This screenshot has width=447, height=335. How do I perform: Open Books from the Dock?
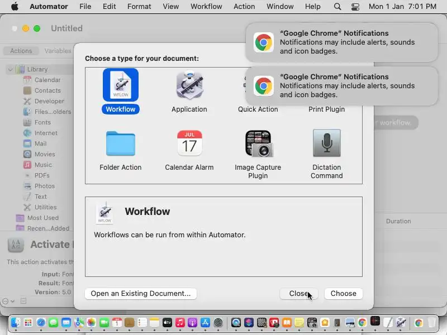287,323
